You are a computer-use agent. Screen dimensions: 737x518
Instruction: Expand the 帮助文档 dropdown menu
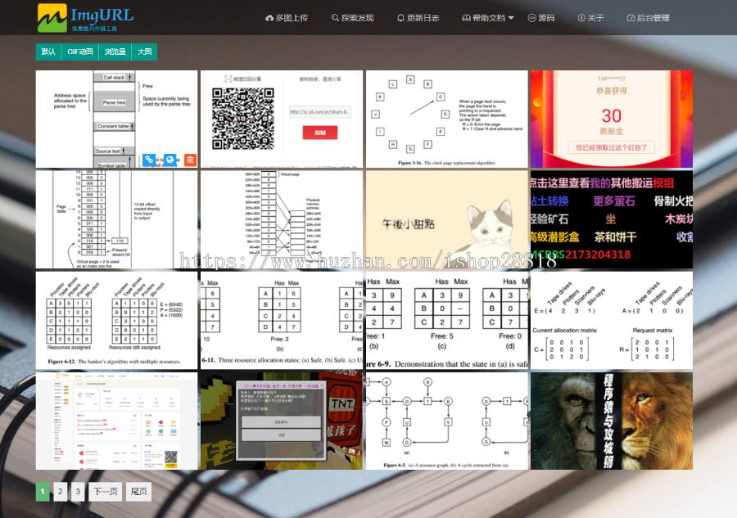(488, 18)
